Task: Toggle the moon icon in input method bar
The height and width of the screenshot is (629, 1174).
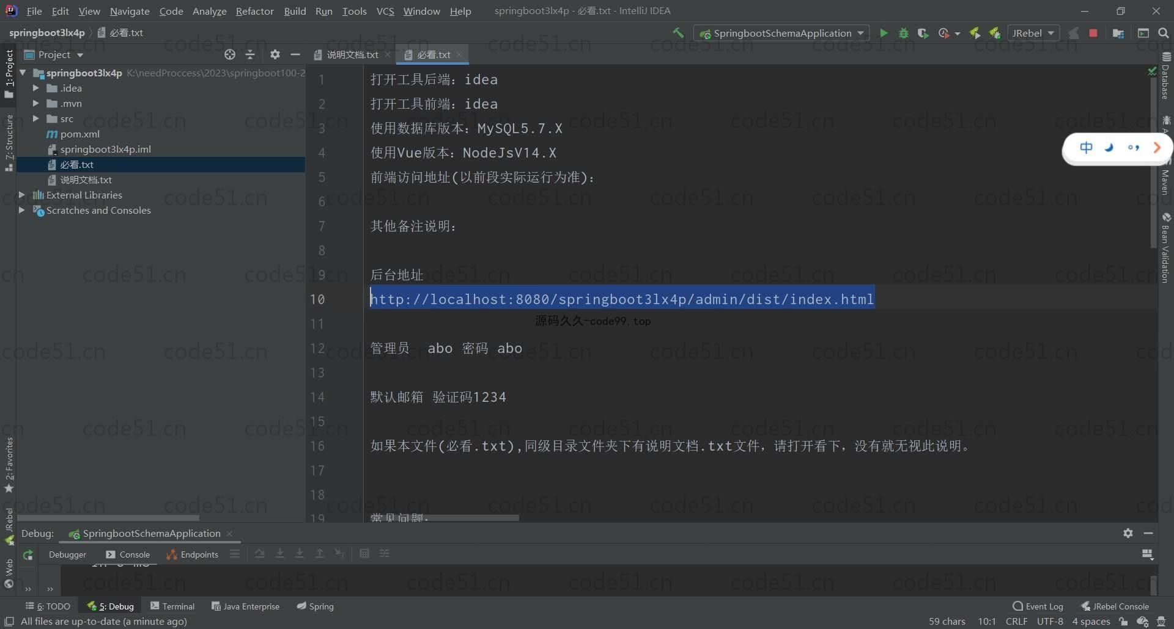Action: (1109, 147)
